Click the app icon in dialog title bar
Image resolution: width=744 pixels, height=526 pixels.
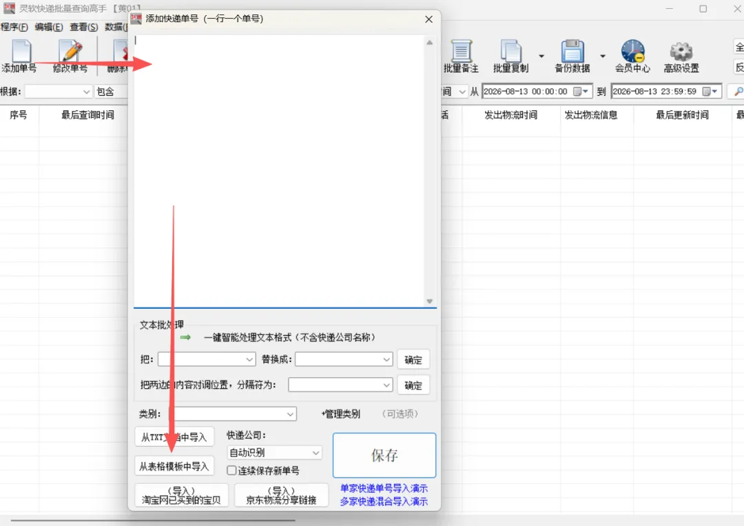click(136, 19)
